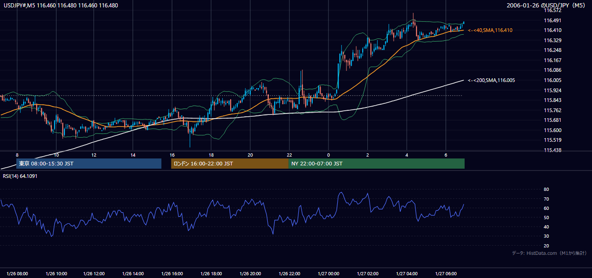The image size is (592, 278).
Task: Click the RSI 30 level label
Action: (x=546, y=236)
